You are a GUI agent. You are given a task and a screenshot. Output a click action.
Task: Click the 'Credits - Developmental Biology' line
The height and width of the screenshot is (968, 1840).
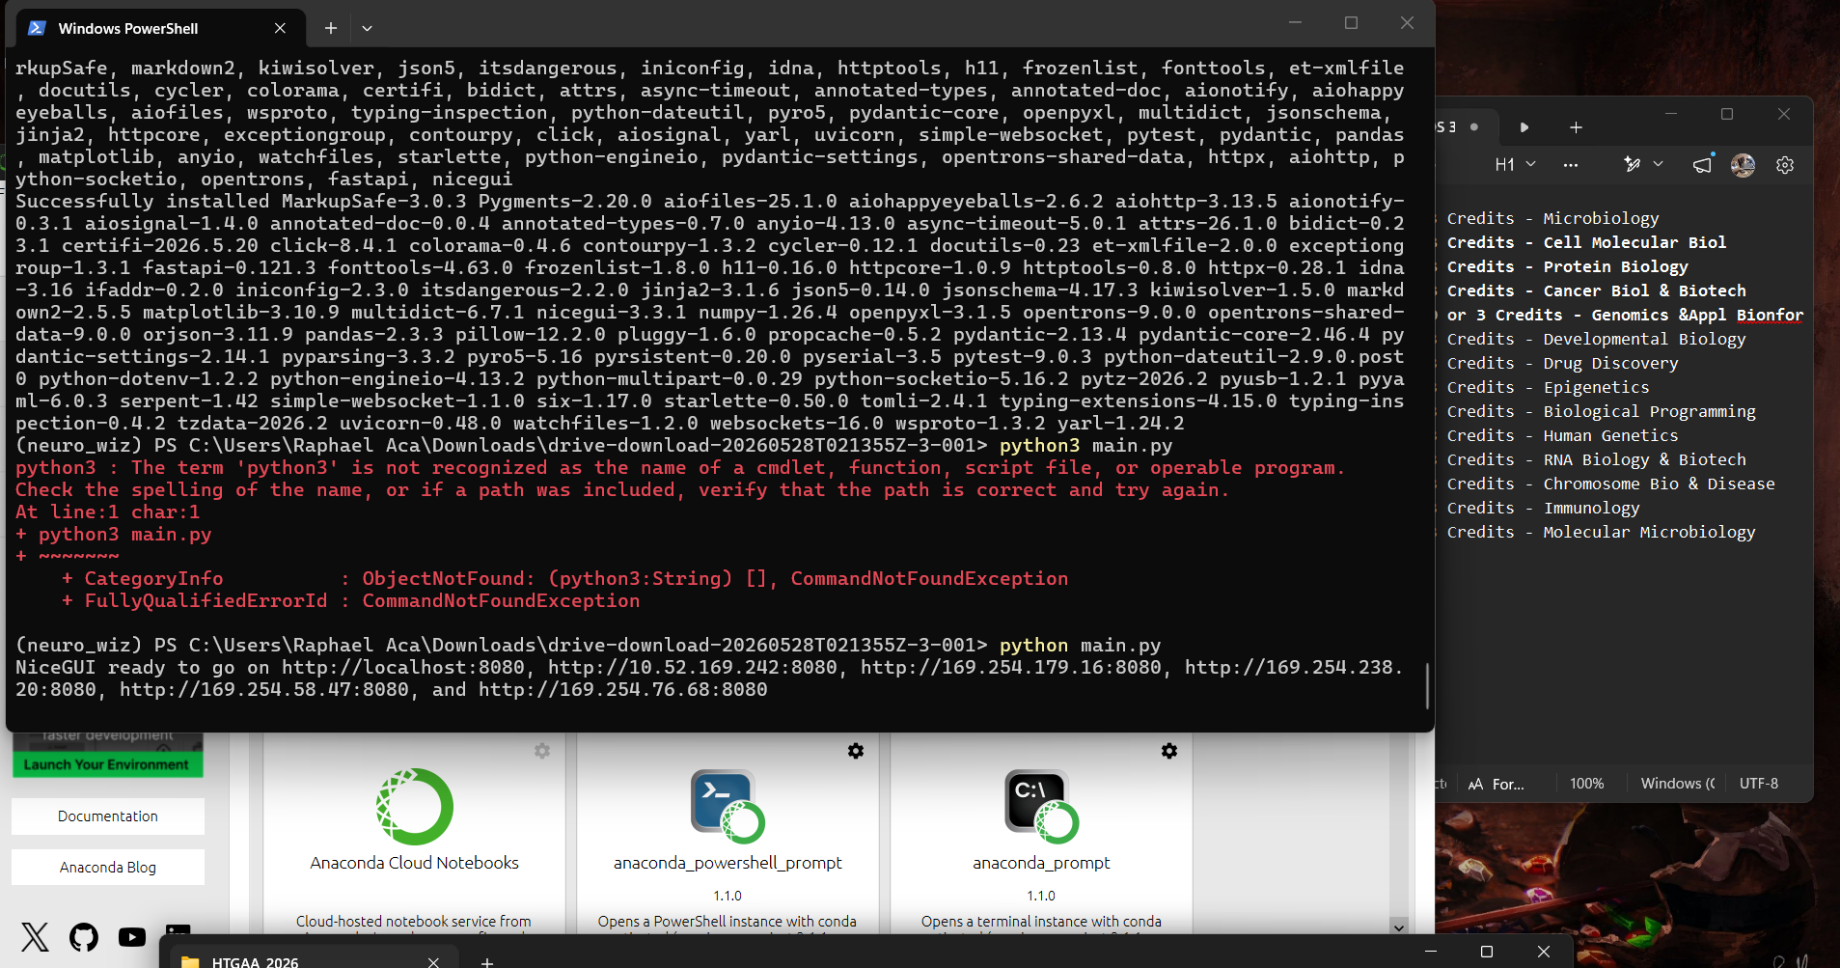tap(1597, 340)
